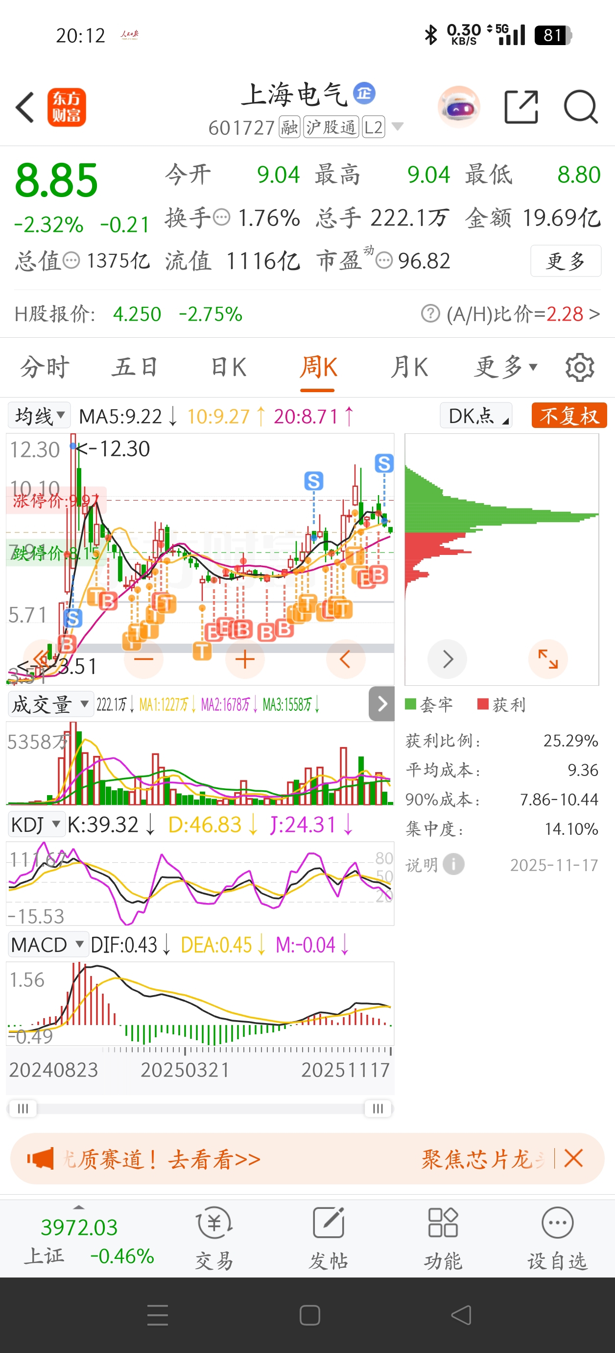Viewport: 615px width, 1353px height.
Task: Open the AI robot assistant avatar
Action: pyautogui.click(x=459, y=107)
